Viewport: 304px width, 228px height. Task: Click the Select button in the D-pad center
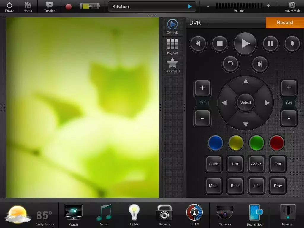(x=246, y=102)
